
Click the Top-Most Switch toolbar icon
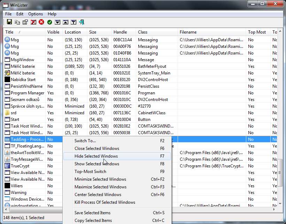pos(74,22)
